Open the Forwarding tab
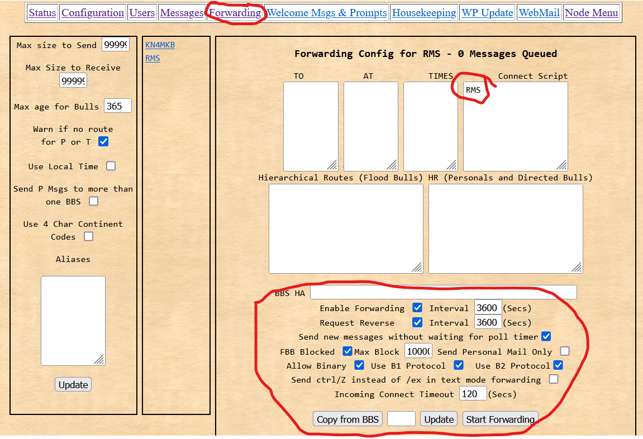This screenshot has height=439, width=643. (x=236, y=12)
